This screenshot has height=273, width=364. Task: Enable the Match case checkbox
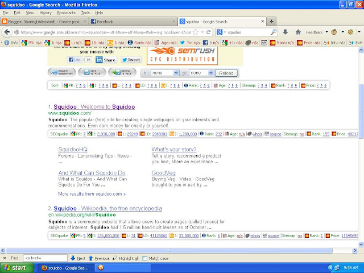pyautogui.click(x=144, y=258)
